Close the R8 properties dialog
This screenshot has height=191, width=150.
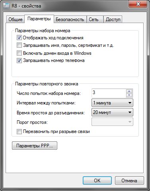138,4
